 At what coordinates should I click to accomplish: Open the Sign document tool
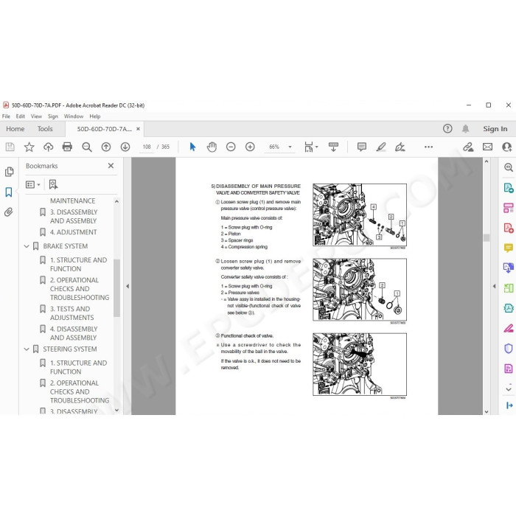point(400,147)
